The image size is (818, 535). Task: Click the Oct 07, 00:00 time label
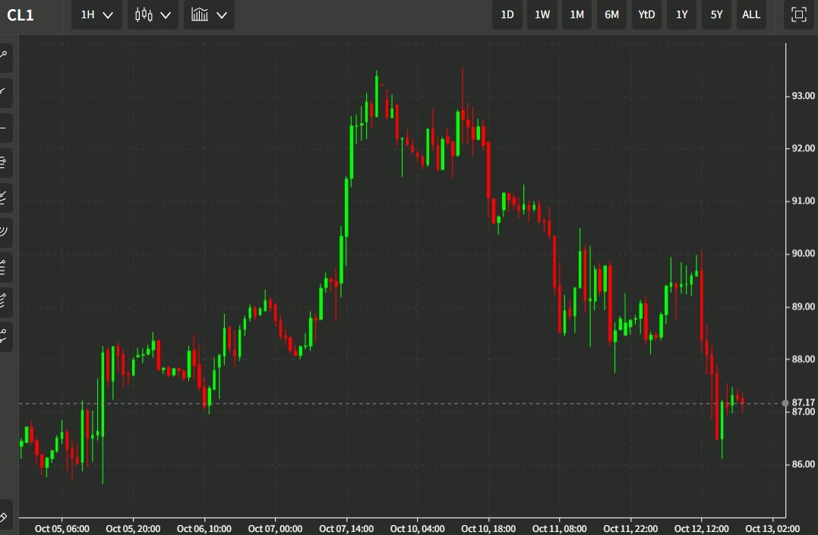(x=275, y=529)
